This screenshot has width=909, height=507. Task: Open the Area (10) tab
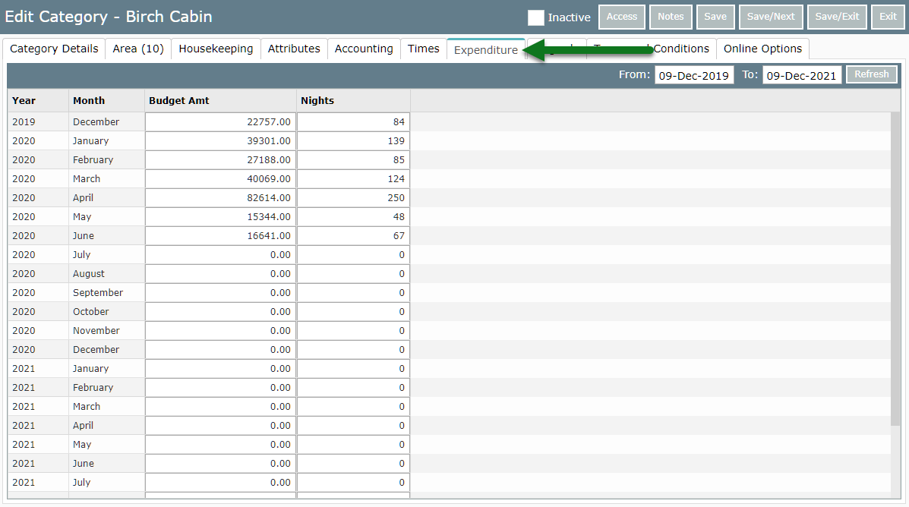tap(138, 49)
